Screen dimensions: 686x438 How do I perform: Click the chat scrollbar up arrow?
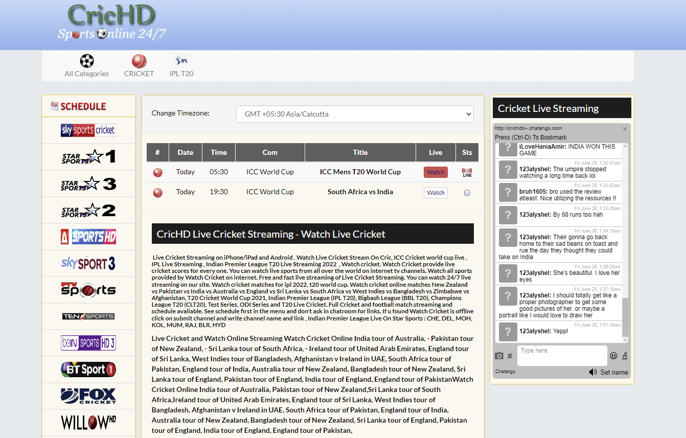(625, 147)
